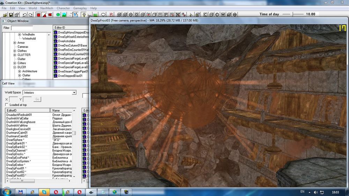Image resolution: width=349 pixels, height=196 pixels.
Task: Open the World menu
Action: 32,8
